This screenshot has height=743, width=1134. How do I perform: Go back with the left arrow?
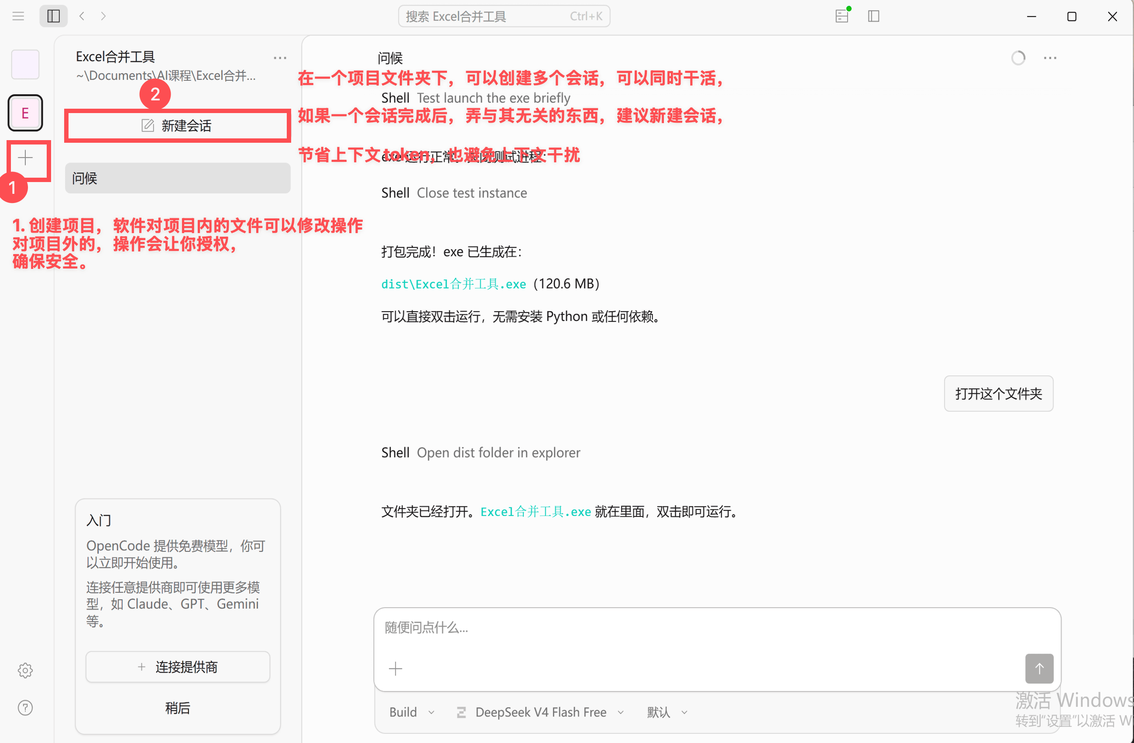coord(82,16)
